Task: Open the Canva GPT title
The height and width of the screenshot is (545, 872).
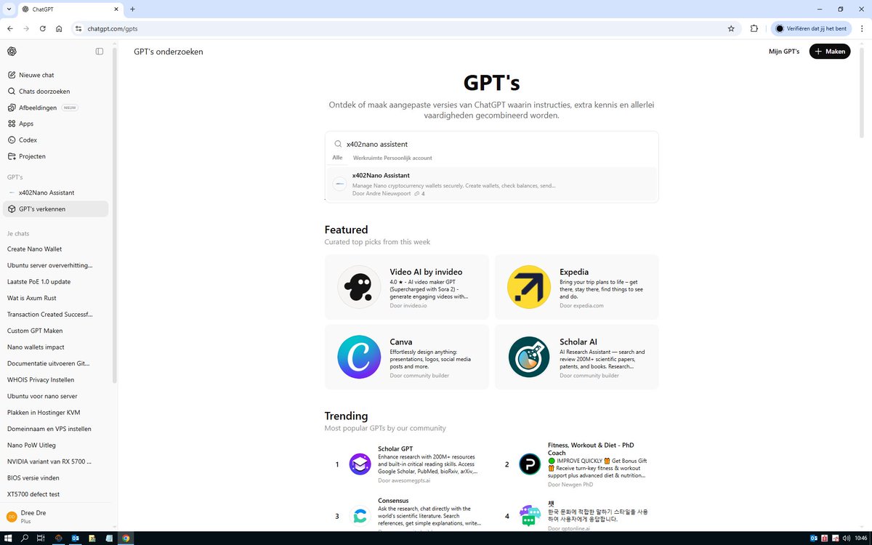Action: 401,342
